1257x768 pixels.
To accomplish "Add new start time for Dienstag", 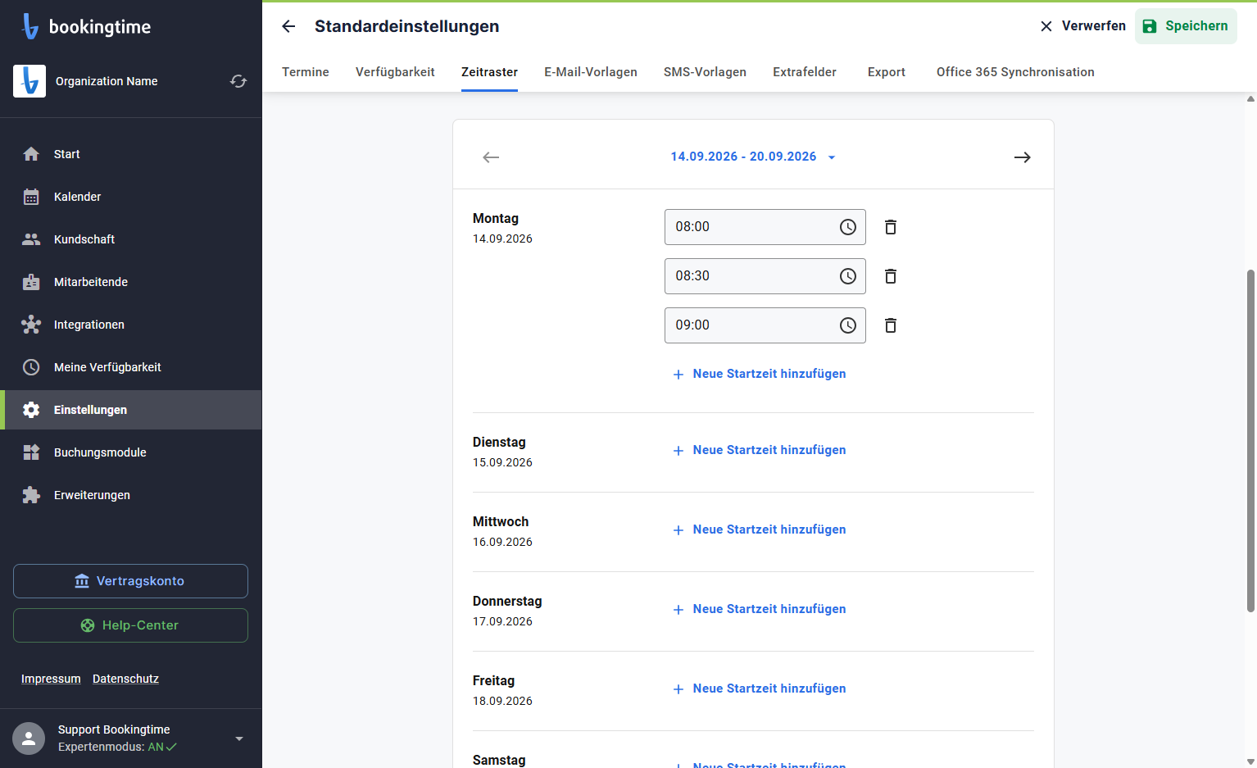I will tap(759, 450).
